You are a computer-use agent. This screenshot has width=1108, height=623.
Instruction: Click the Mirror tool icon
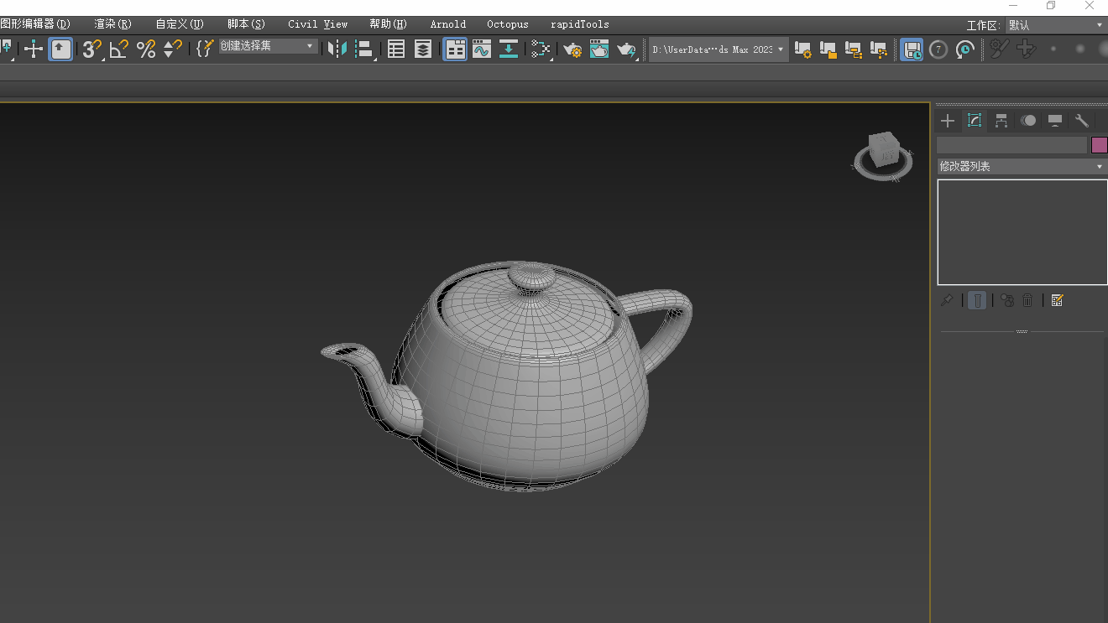(337, 49)
